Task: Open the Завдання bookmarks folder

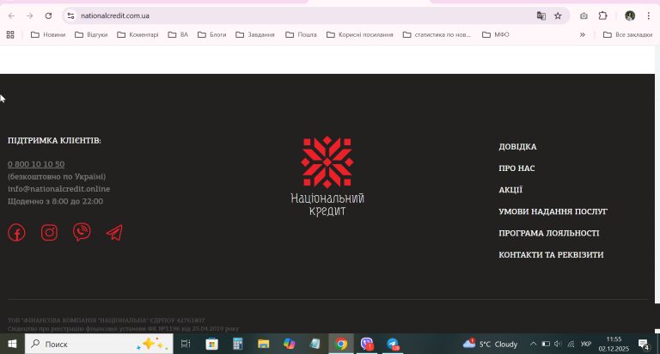Action: click(255, 34)
